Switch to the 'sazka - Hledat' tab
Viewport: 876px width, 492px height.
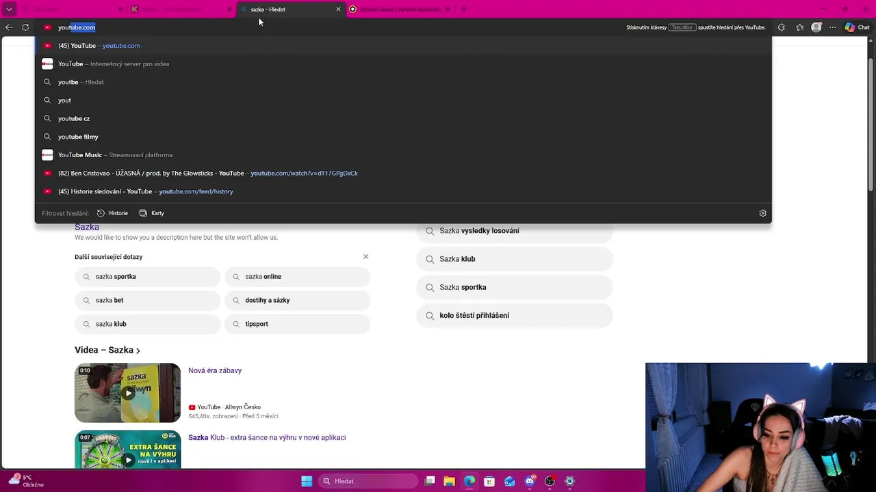coord(291,9)
